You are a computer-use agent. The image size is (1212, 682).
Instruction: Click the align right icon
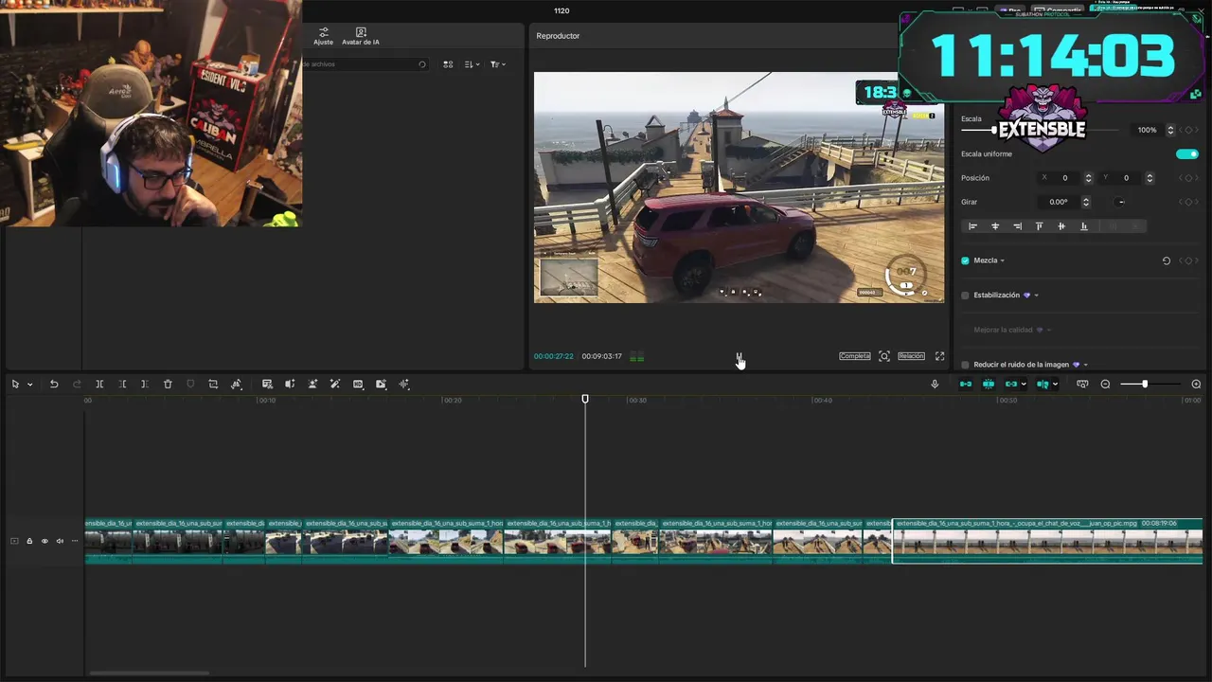[x=1017, y=226]
